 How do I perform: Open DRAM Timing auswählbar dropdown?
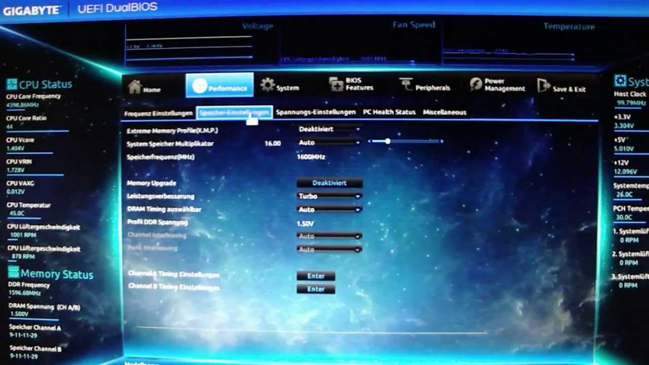[329, 209]
